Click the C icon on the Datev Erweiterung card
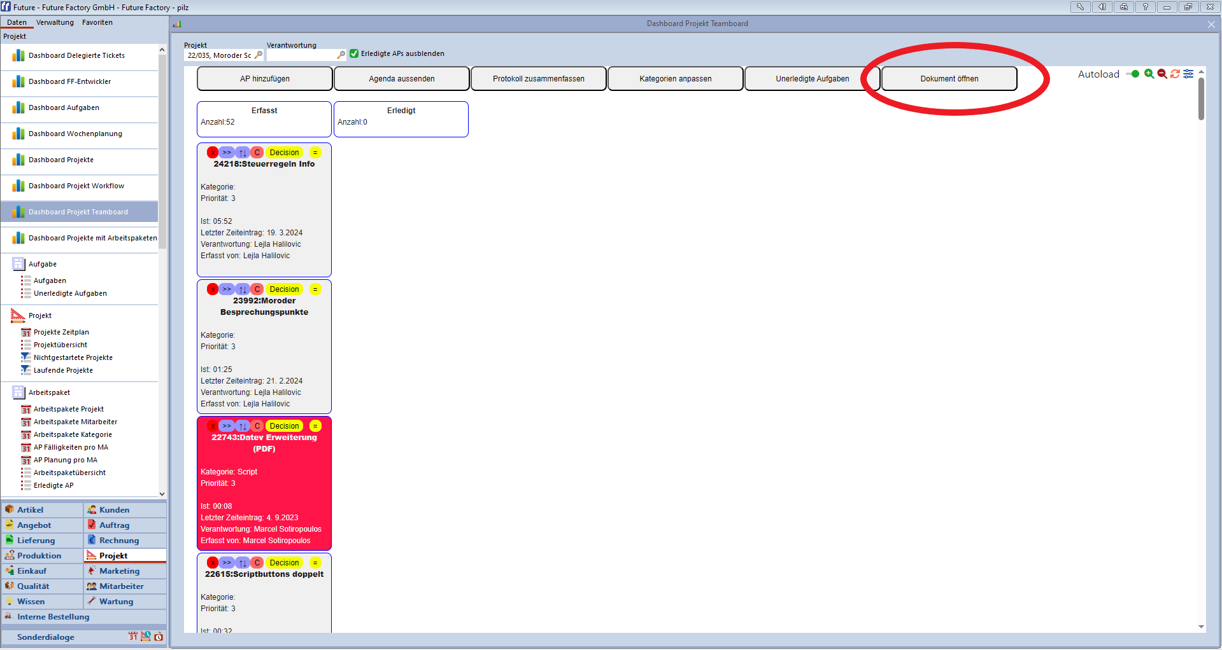1222x650 pixels. point(257,425)
